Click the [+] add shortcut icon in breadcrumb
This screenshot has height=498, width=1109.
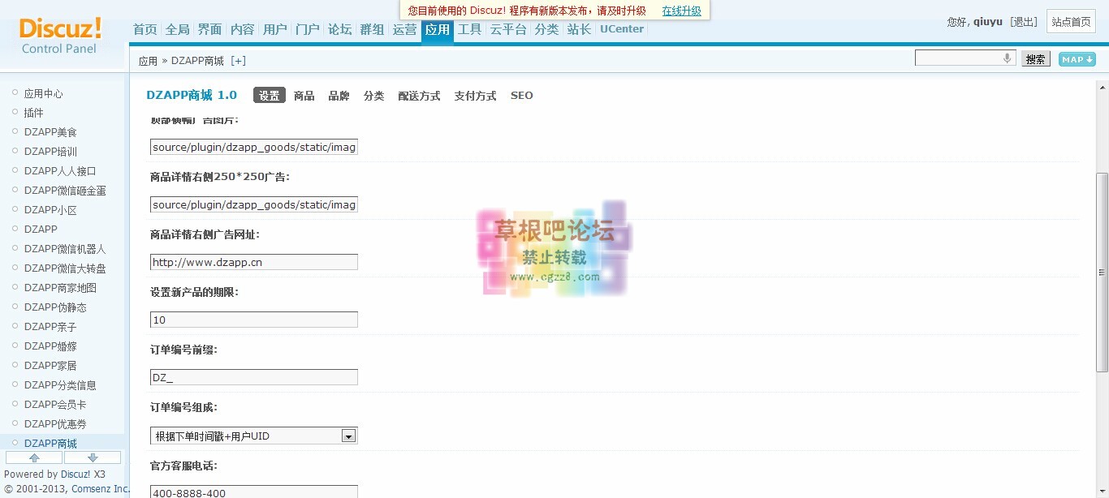pyautogui.click(x=238, y=61)
